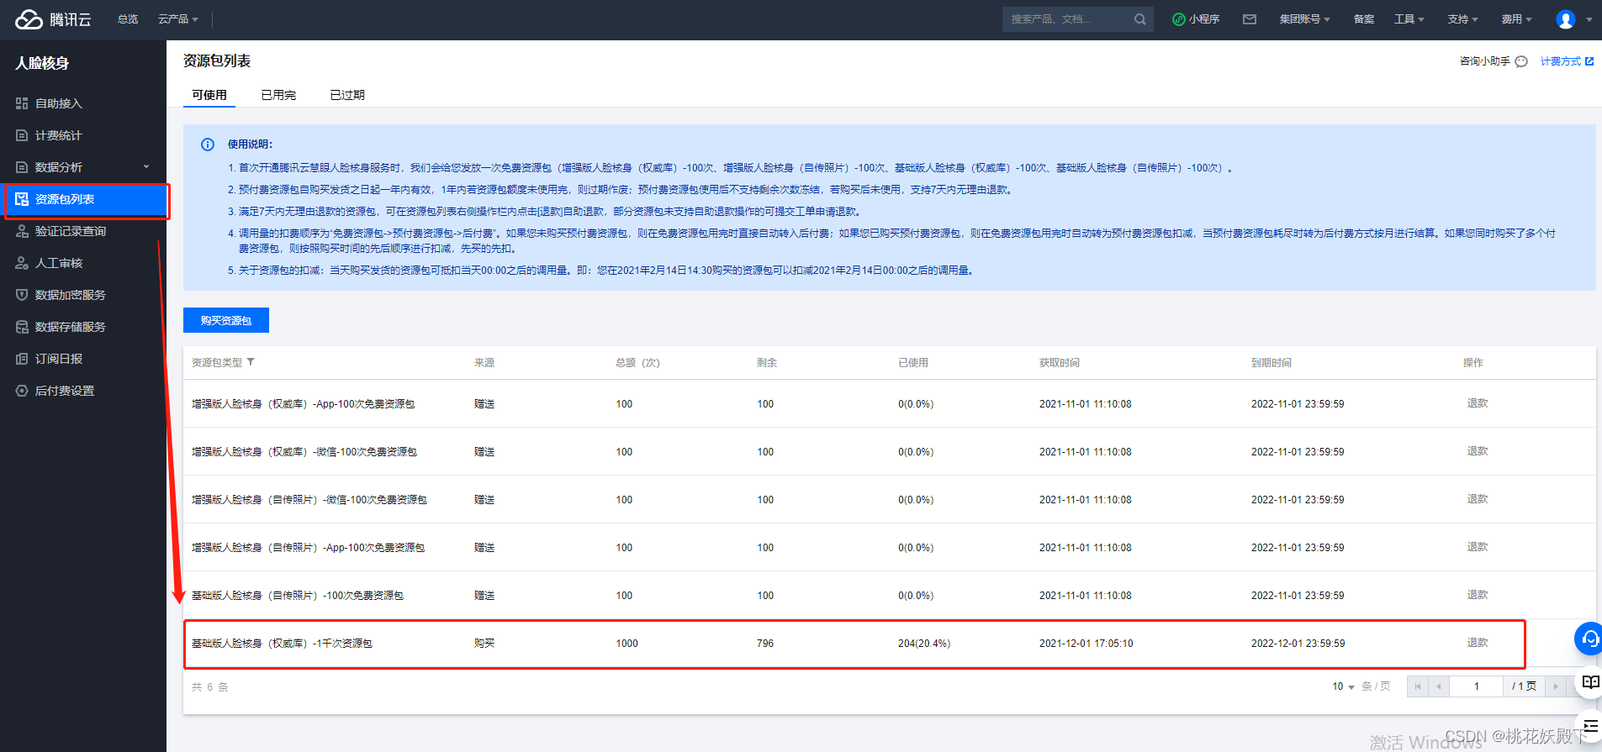
Task: Click 退款 for 增强版自传照片 微信 row
Action: click(1478, 499)
